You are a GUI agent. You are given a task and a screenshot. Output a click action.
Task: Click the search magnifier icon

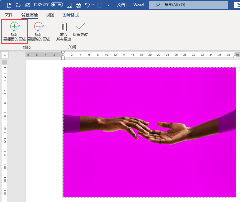(157, 5)
